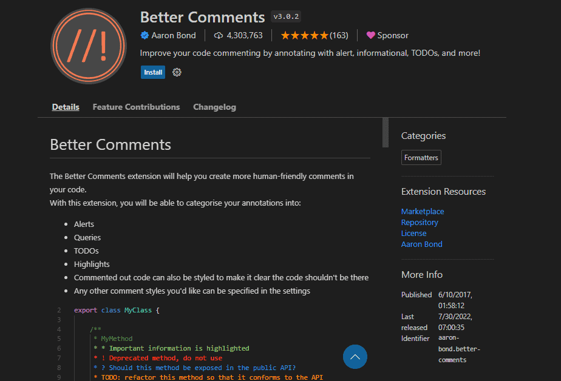Click the 'With this extension' sentence
This screenshot has height=381, width=561.
(x=175, y=203)
